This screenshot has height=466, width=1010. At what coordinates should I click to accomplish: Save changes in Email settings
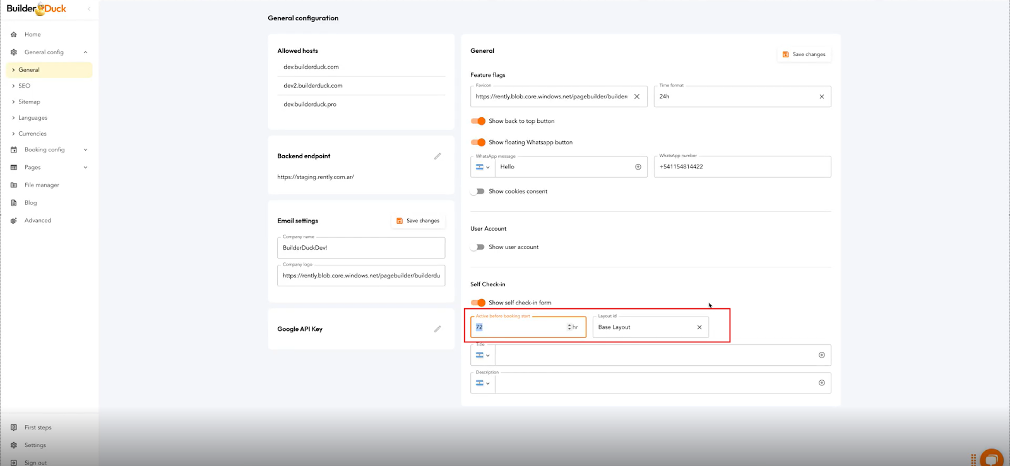(x=418, y=221)
